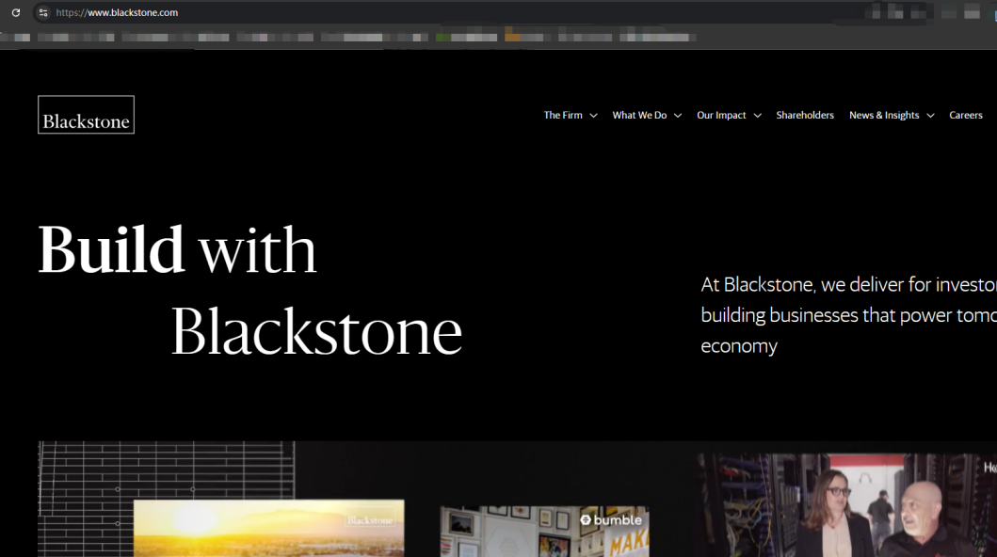
Task: Open The Firm menu item
Action: [x=563, y=115]
